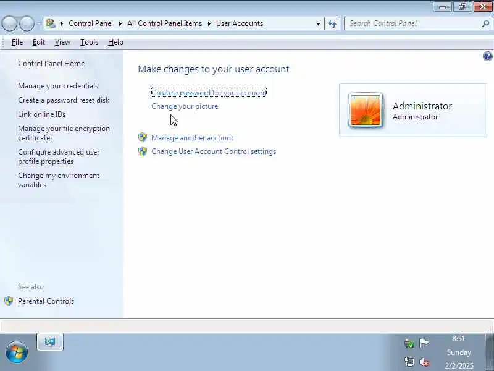494x371 pixels.
Task: Open the File menu
Action: click(17, 42)
